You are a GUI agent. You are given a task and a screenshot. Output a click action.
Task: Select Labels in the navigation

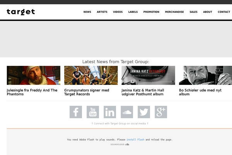pyautogui.click(x=133, y=12)
